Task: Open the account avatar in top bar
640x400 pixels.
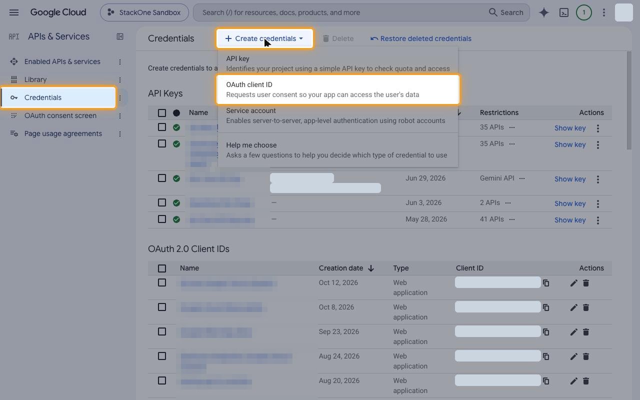Action: tap(624, 12)
